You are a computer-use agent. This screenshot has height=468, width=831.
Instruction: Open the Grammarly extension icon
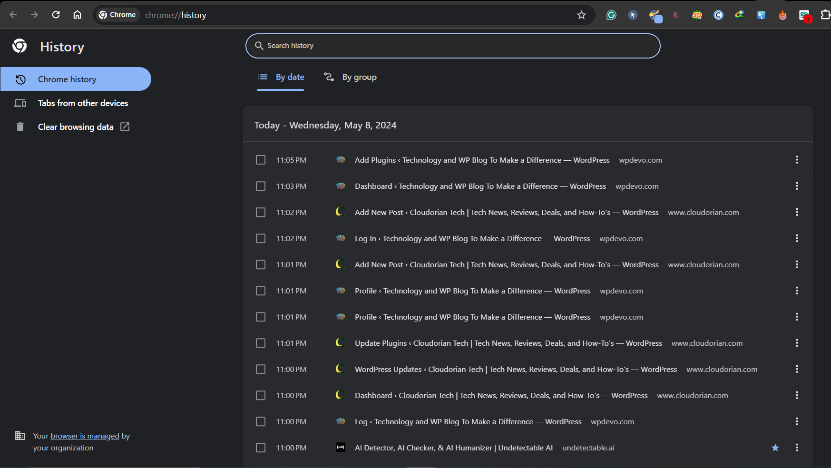point(611,15)
